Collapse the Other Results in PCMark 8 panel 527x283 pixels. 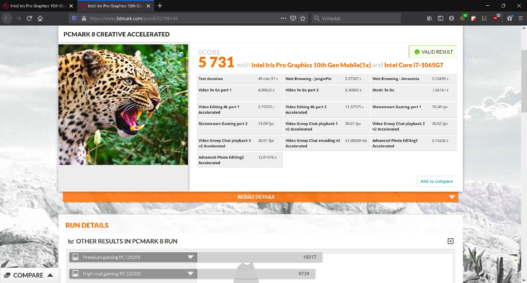point(450,241)
